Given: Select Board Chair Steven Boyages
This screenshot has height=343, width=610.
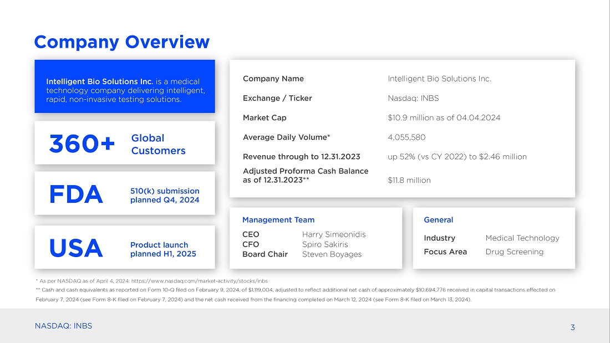Looking at the screenshot, I should coord(332,254).
